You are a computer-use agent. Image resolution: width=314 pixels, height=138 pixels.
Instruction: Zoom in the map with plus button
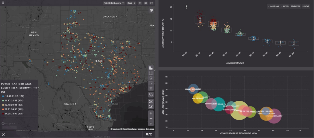pos(151,113)
